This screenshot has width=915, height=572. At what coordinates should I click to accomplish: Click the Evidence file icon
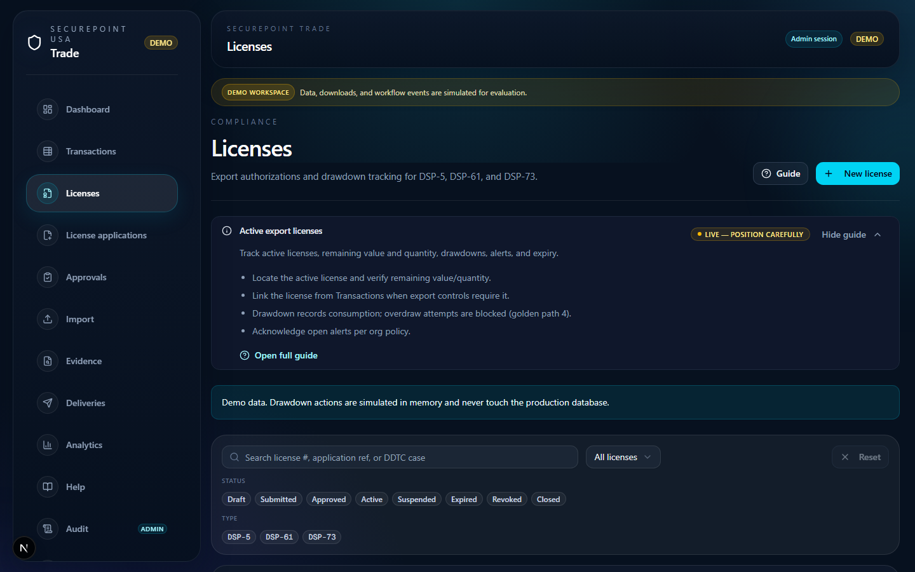click(x=48, y=361)
